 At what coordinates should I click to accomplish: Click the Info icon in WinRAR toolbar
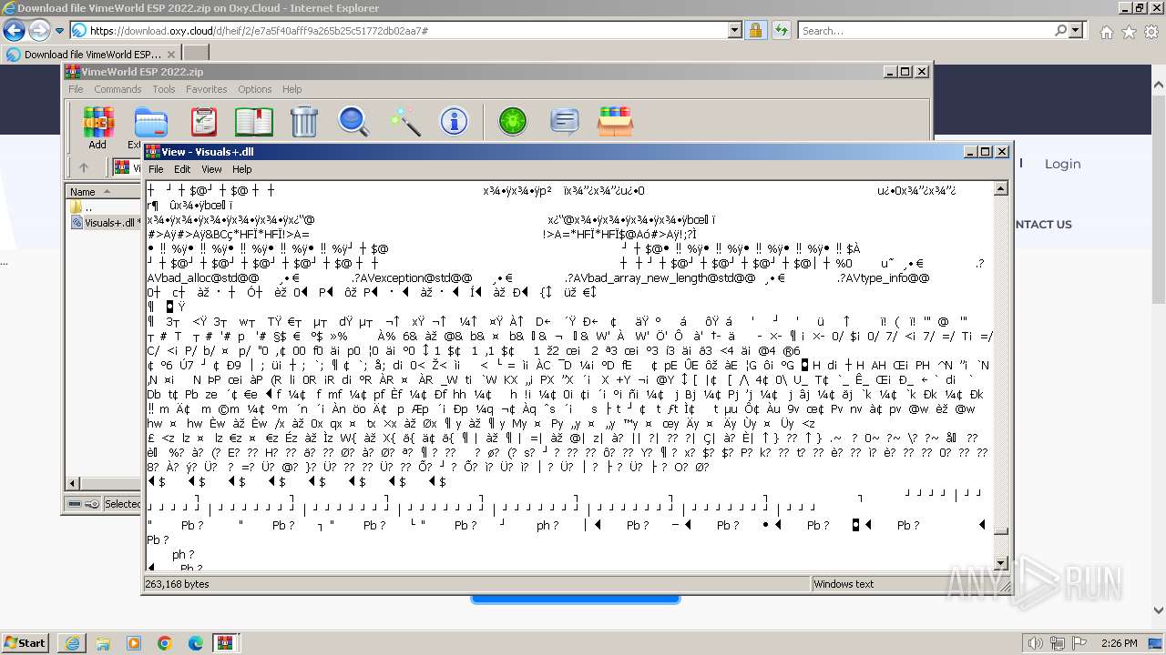pyautogui.click(x=454, y=121)
